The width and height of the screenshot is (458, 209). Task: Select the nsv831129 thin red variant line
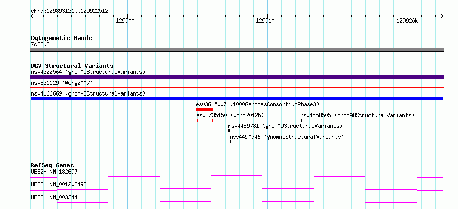[237, 87]
